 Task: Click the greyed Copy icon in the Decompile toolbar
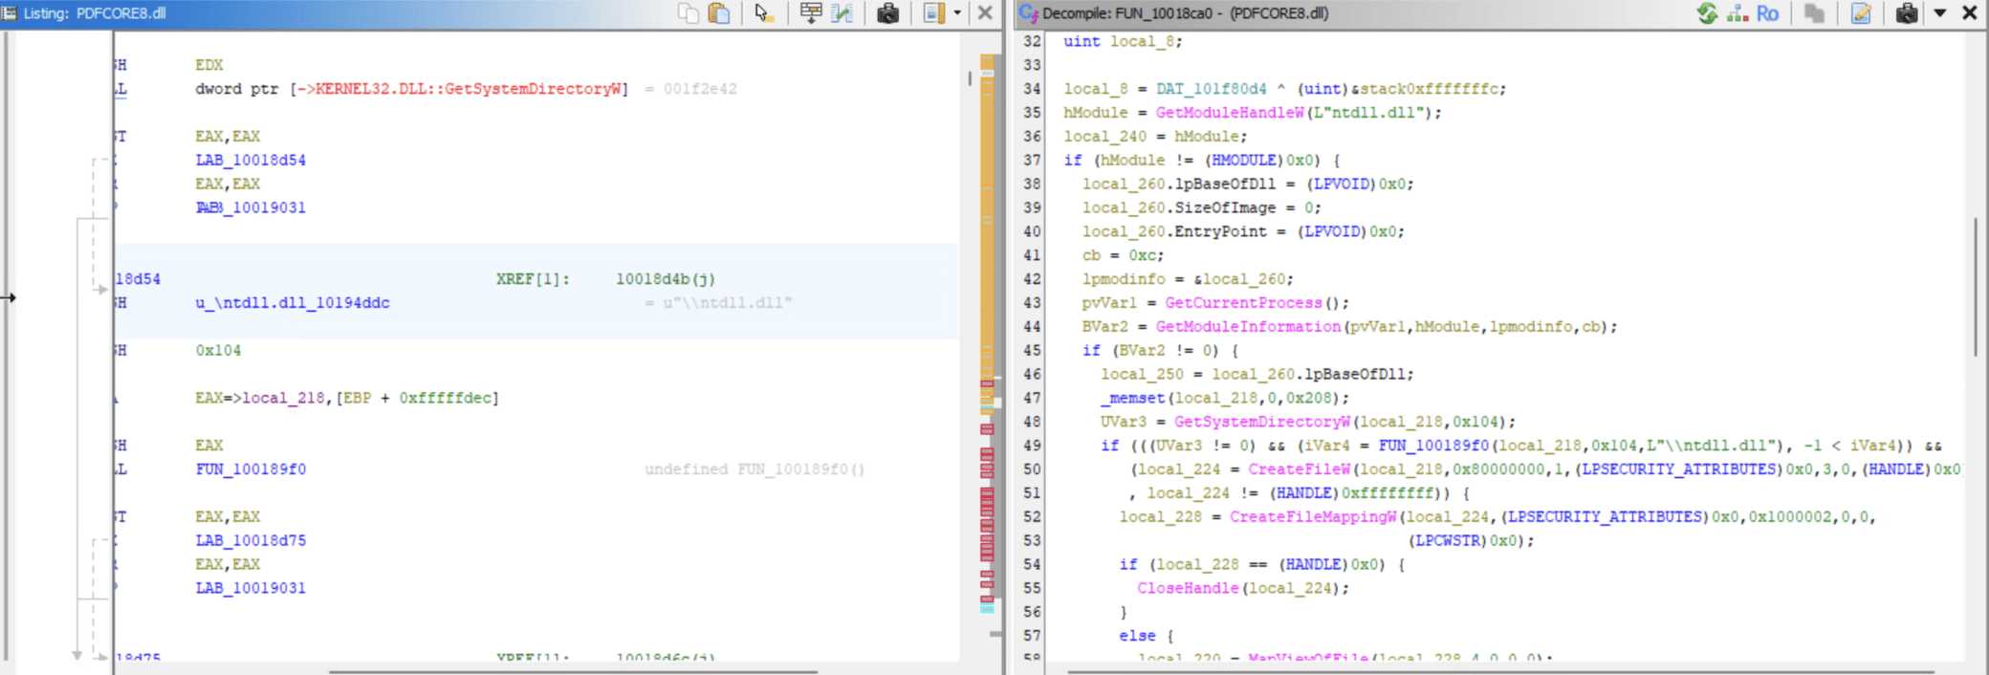click(x=1813, y=13)
